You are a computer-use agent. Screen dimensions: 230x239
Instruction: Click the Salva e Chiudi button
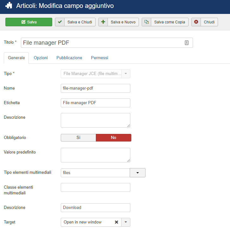[x=75, y=22]
